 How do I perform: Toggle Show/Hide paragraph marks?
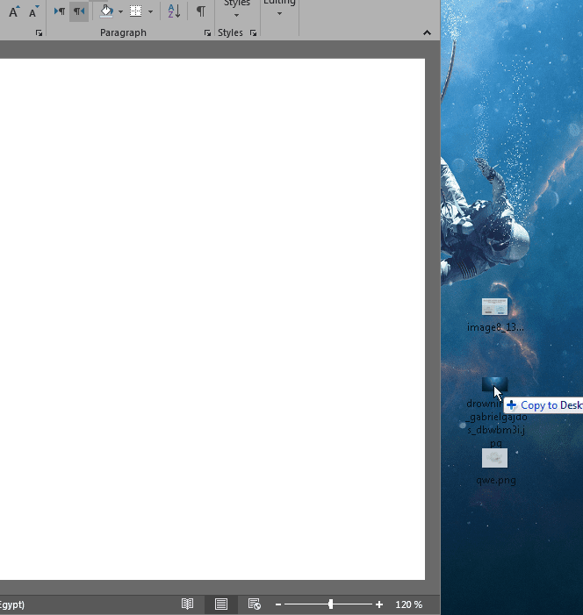click(x=201, y=11)
